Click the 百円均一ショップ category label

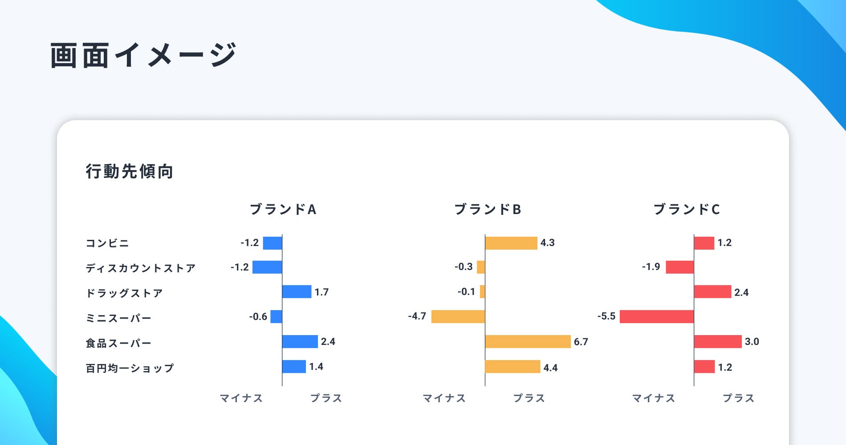(x=130, y=368)
